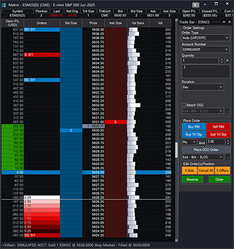This screenshot has height=249, width=234.
Task: Click the green Close position button
Action: [x=220, y=179]
